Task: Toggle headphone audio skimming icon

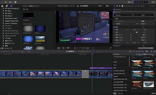Action: (140, 51)
